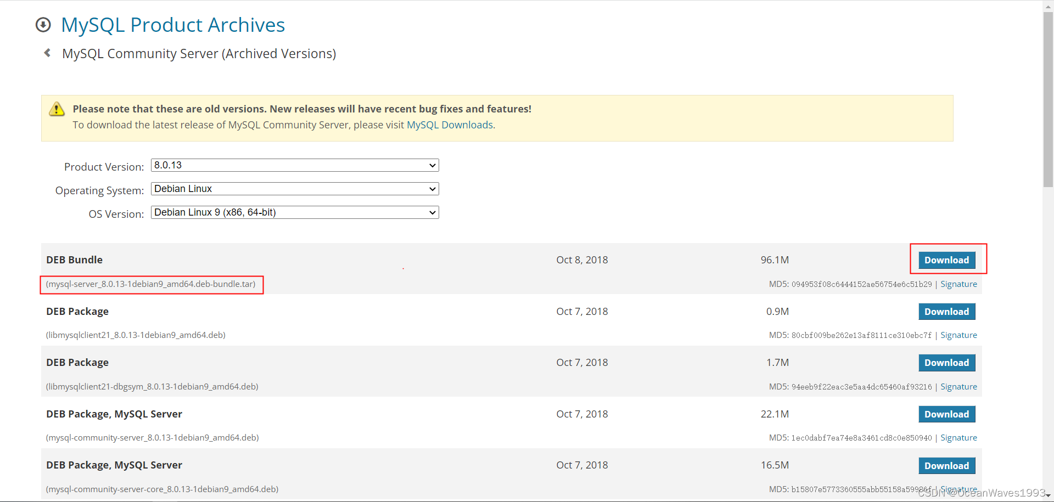Image resolution: width=1054 pixels, height=502 pixels.
Task: Select filename mysql-community-server-core_8.0.13-1debian9_amd64.deb
Action: point(162,489)
